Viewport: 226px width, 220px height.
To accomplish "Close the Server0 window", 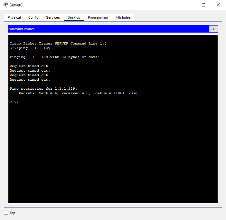I will pyautogui.click(x=218, y=5).
